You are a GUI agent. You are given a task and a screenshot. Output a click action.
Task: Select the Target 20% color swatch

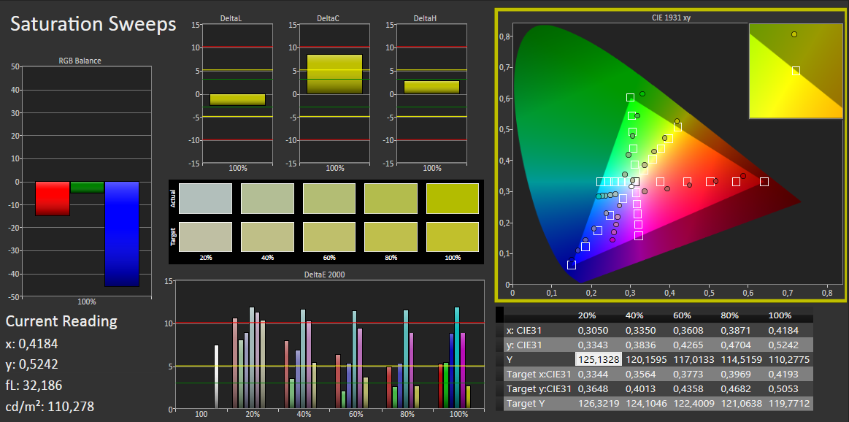[205, 237]
